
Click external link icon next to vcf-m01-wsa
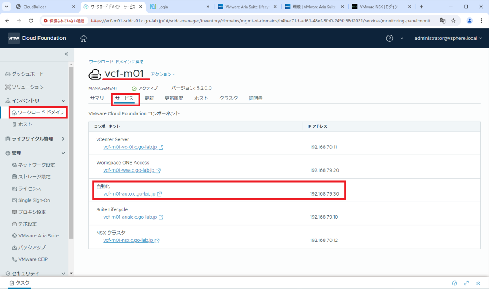(x=158, y=171)
